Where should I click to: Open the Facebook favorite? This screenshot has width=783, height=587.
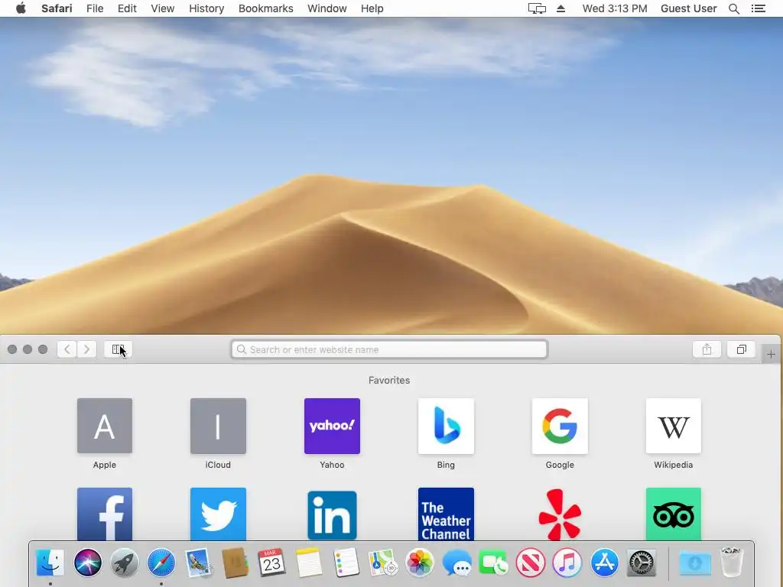(104, 514)
